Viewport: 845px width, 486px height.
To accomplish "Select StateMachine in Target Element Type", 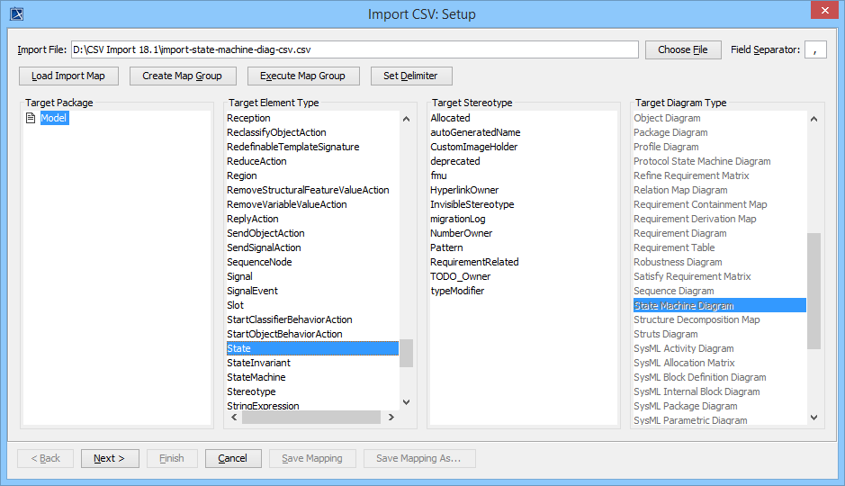I will point(256,377).
